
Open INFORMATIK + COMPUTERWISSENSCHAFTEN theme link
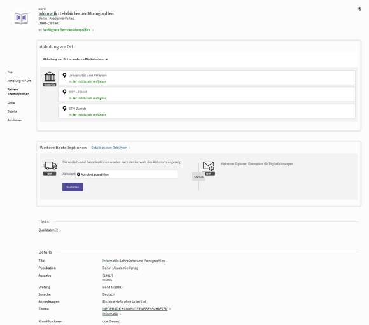(135, 309)
